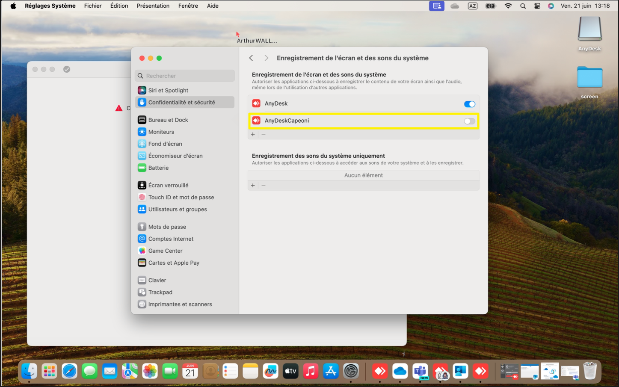The image size is (619, 387).
Task: Open Touch ID et mot de passe
Action: pyautogui.click(x=185, y=197)
